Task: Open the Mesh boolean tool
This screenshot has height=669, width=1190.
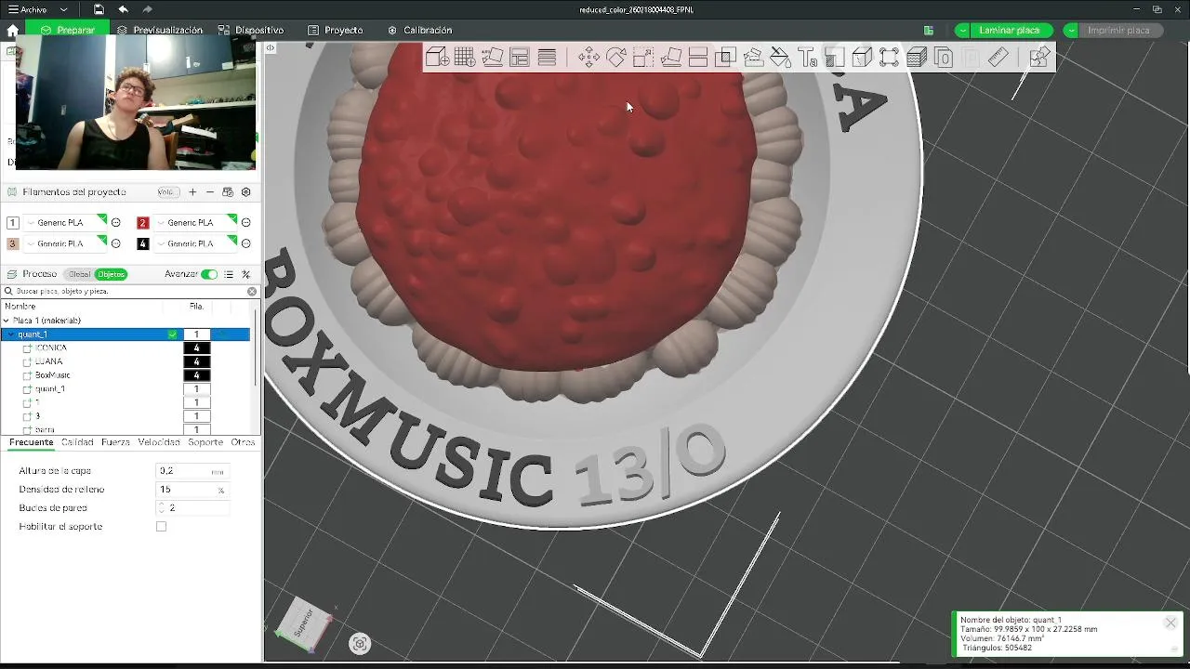Action: (x=726, y=58)
